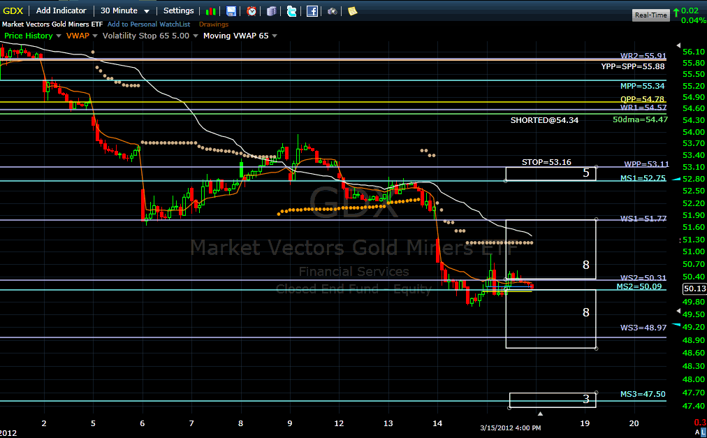707x438 pixels.
Task: Select the WS1=51.77 label
Action: (x=643, y=219)
